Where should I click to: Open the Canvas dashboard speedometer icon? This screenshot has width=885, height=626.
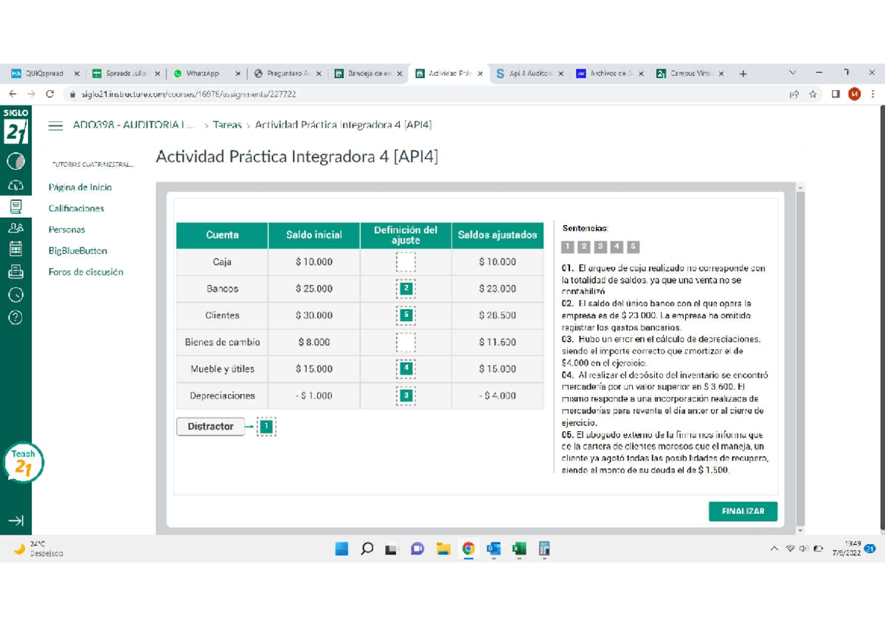coord(15,185)
